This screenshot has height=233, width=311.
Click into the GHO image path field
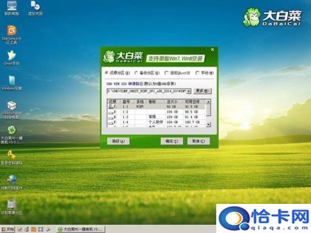[147, 92]
